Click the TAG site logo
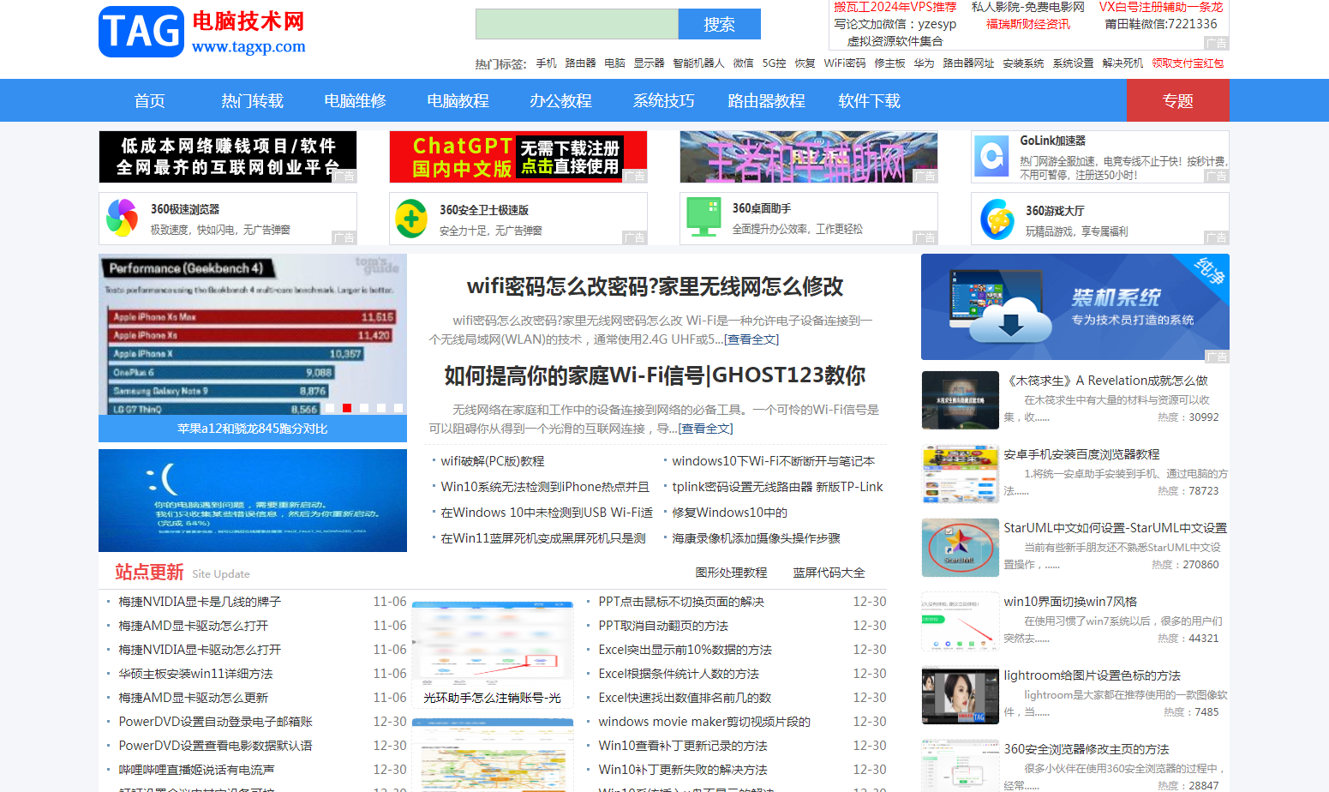This screenshot has width=1329, height=792. click(203, 32)
